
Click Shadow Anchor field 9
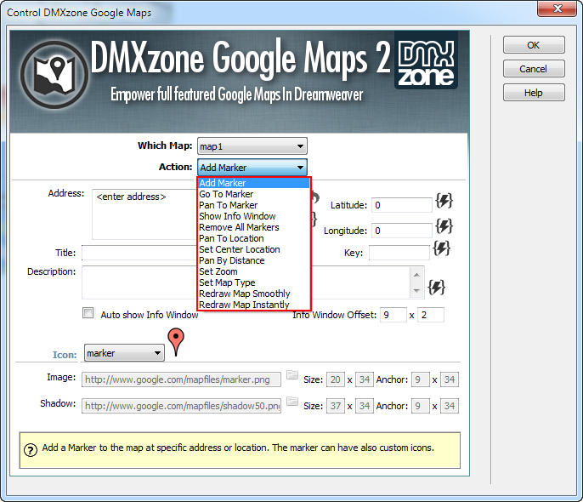pos(420,406)
